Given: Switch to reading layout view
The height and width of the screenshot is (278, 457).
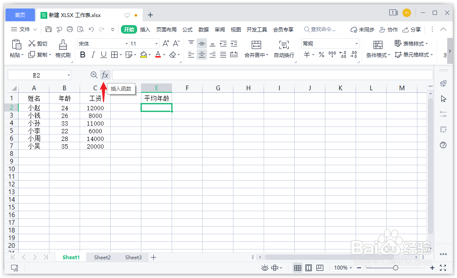Looking at the screenshot, I should coord(320,268).
